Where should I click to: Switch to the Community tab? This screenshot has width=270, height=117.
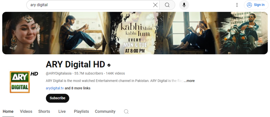coord(105,111)
